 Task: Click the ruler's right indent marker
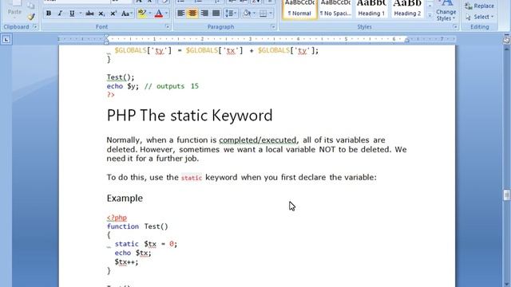tap(406, 40)
